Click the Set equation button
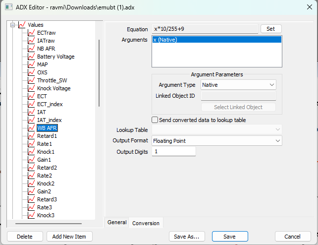Image resolution: width=318 pixels, height=245 pixels. [270, 29]
